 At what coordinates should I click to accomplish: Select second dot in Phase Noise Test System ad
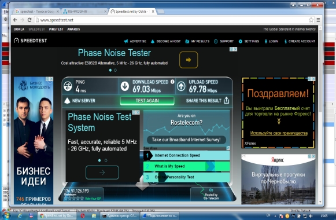(x=106, y=160)
